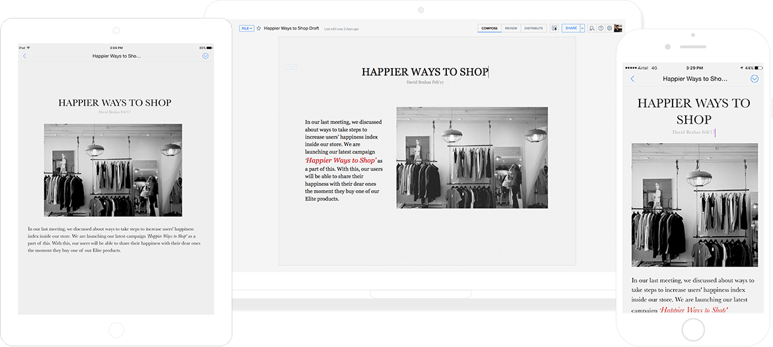Open the circled chevron menu on iPhone

[x=755, y=79]
